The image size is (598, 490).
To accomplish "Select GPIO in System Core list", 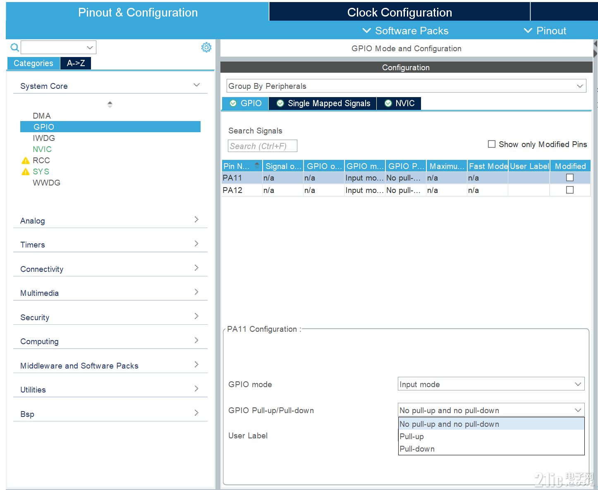I will click(x=110, y=127).
